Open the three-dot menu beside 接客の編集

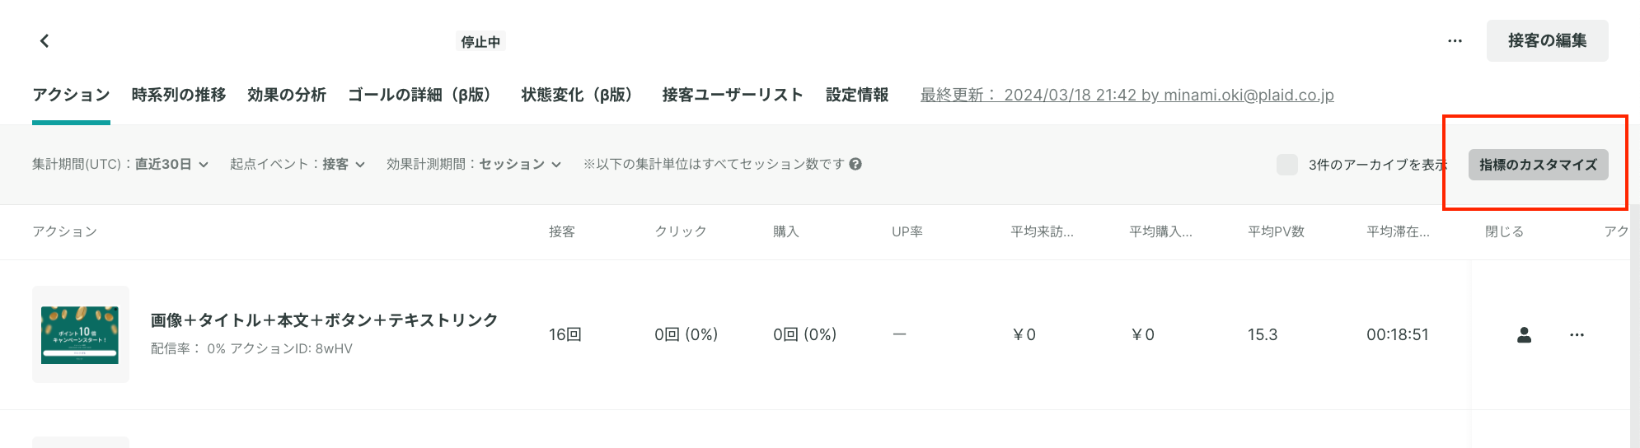tap(1455, 40)
